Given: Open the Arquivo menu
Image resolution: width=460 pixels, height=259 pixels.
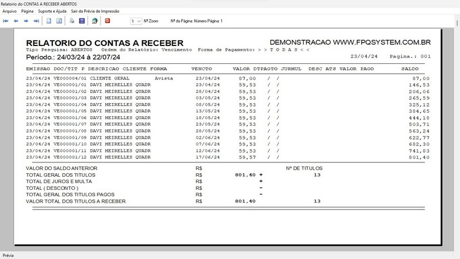Looking at the screenshot, I should [x=9, y=11].
